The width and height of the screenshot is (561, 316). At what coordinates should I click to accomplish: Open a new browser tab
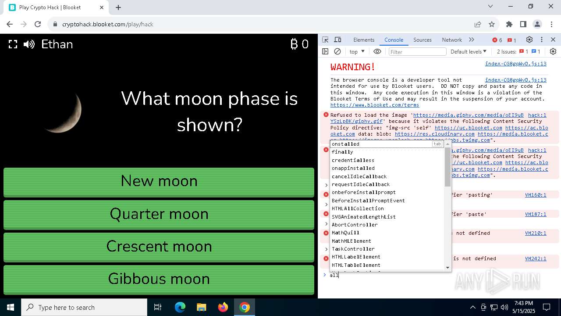[x=118, y=7]
